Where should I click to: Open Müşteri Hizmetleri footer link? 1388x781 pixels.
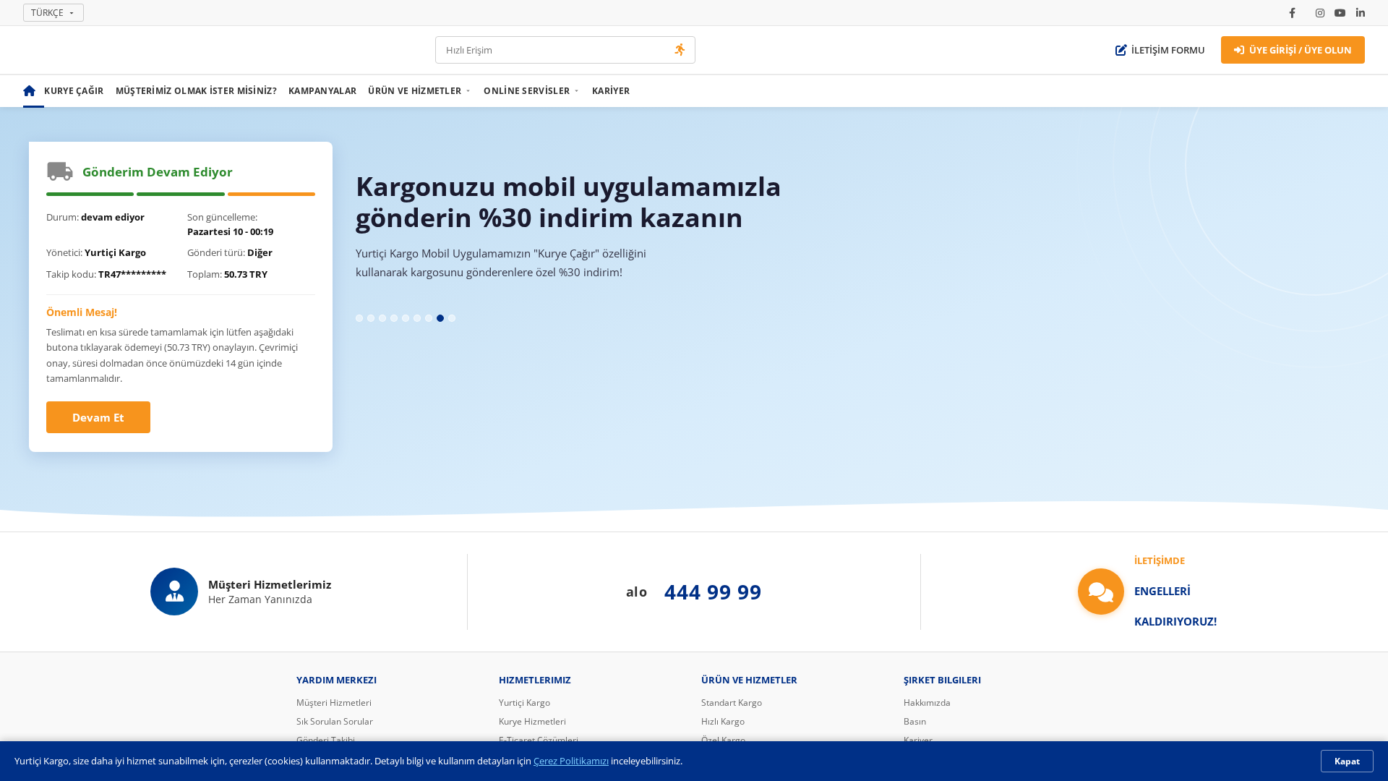[334, 703]
